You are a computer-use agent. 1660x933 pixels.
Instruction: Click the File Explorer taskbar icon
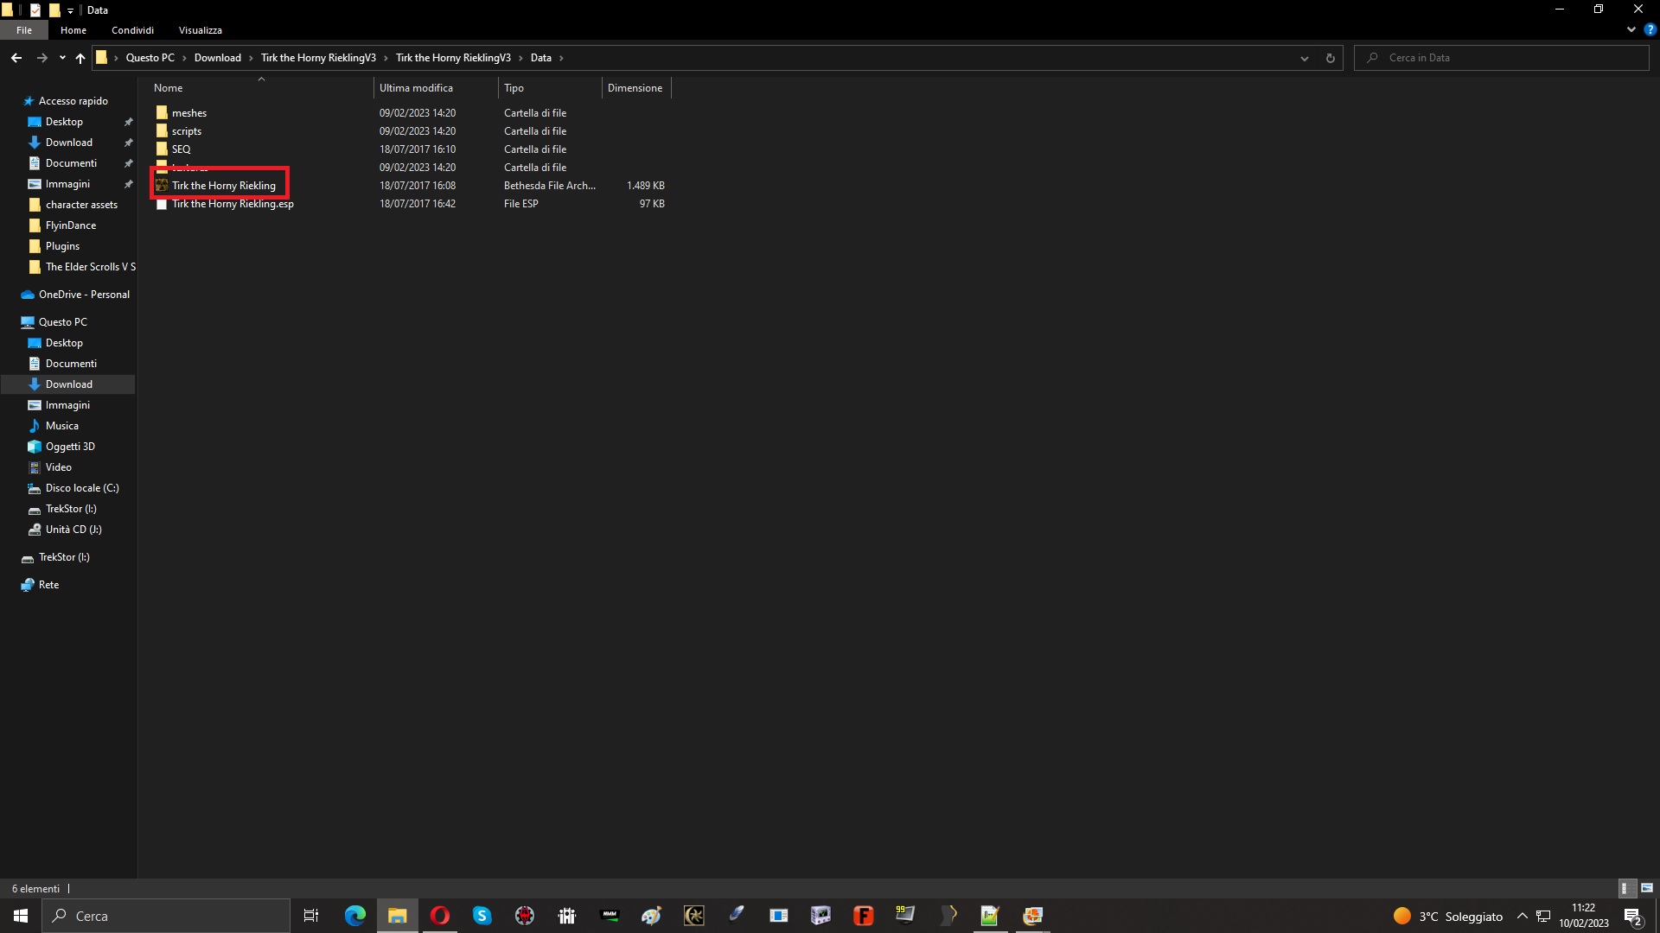(x=398, y=916)
